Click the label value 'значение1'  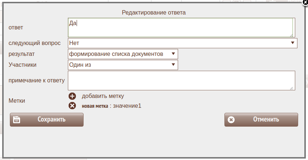tap(127, 106)
